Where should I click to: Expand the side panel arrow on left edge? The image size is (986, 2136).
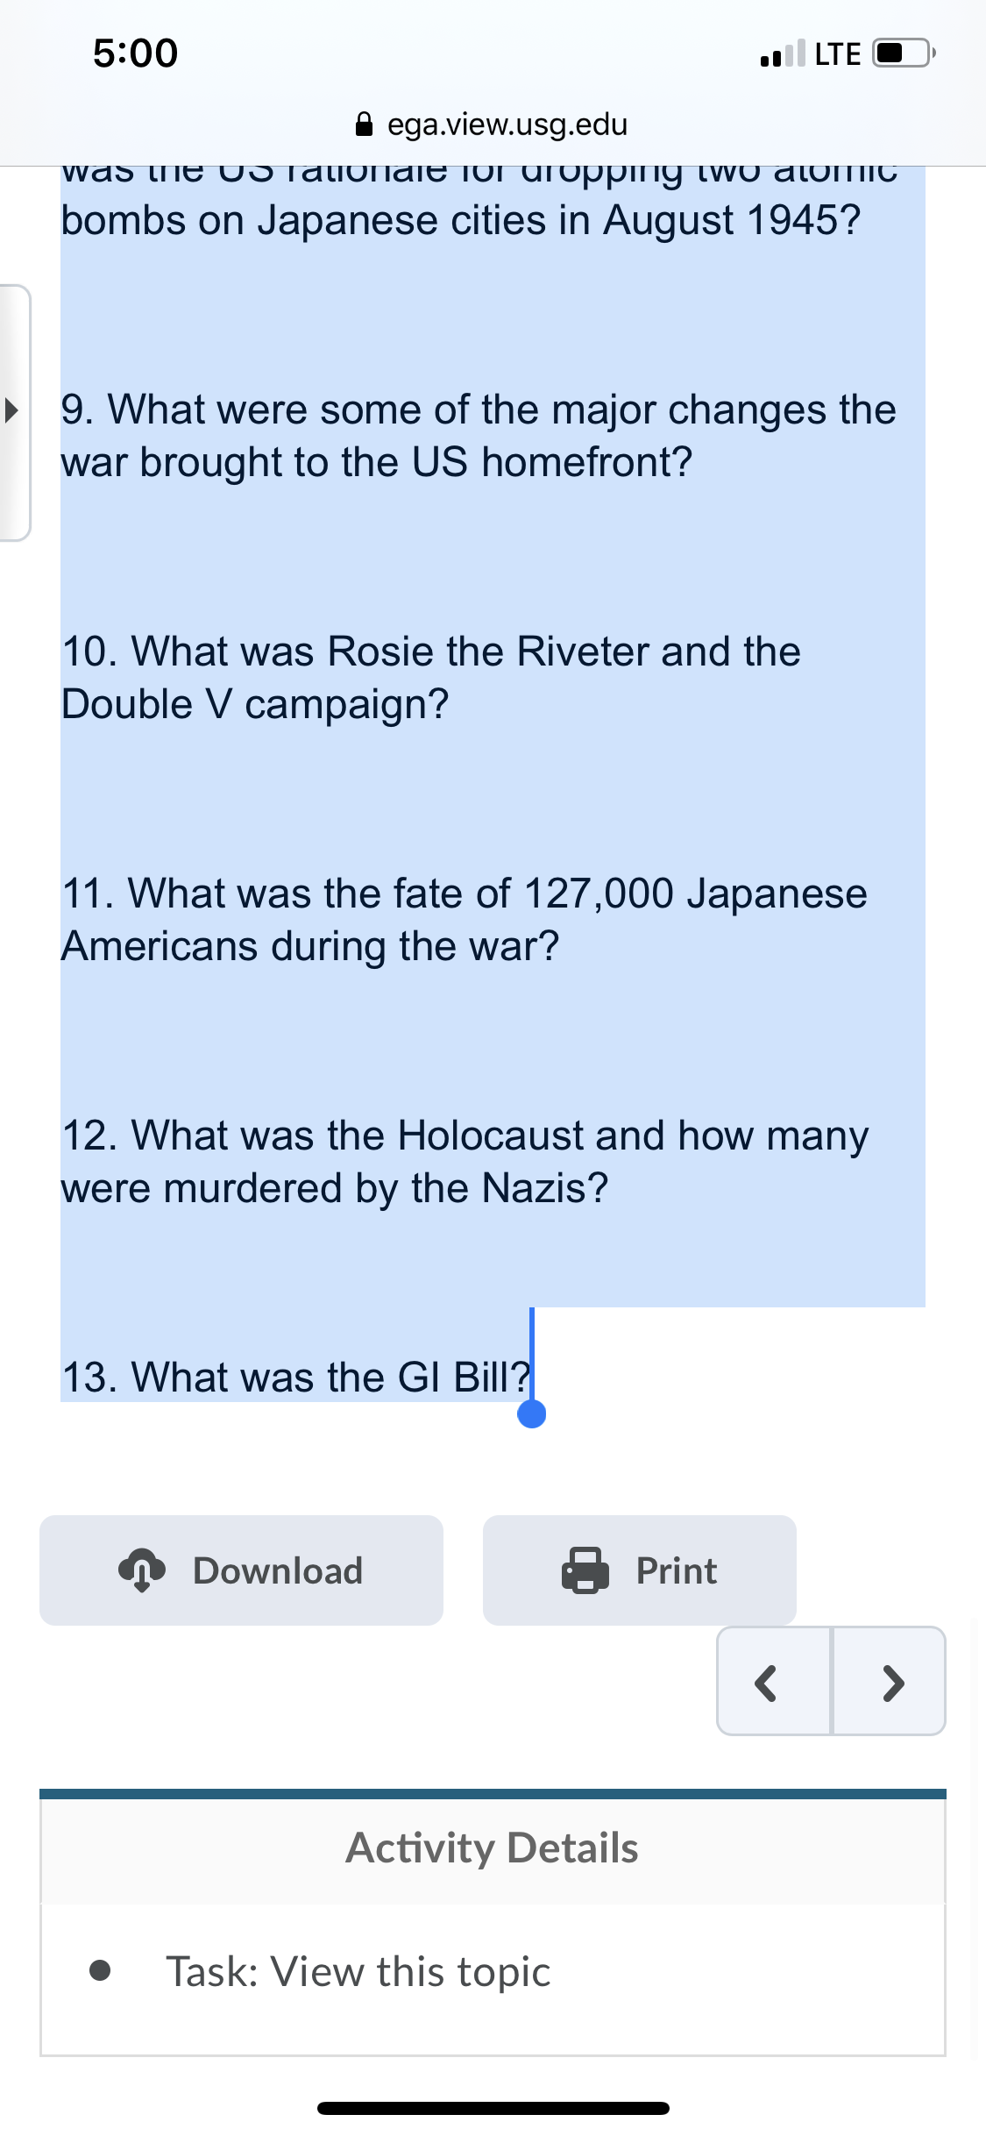point(11,409)
